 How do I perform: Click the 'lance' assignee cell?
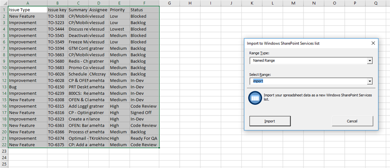pyautogui.click(x=99, y=119)
